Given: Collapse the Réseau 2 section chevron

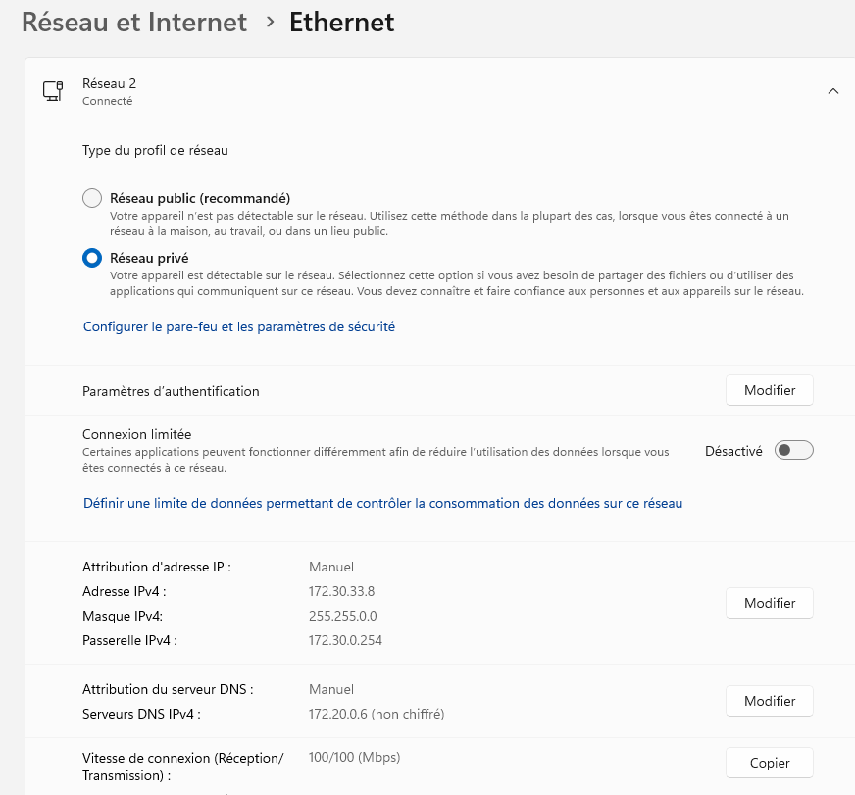Looking at the screenshot, I should pyautogui.click(x=832, y=91).
